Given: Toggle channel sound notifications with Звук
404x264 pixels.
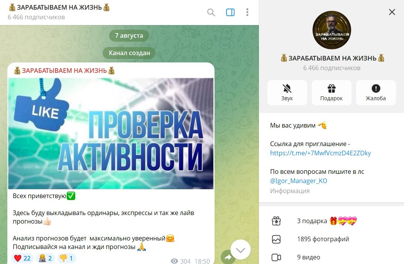Looking at the screenshot, I should click(x=287, y=92).
